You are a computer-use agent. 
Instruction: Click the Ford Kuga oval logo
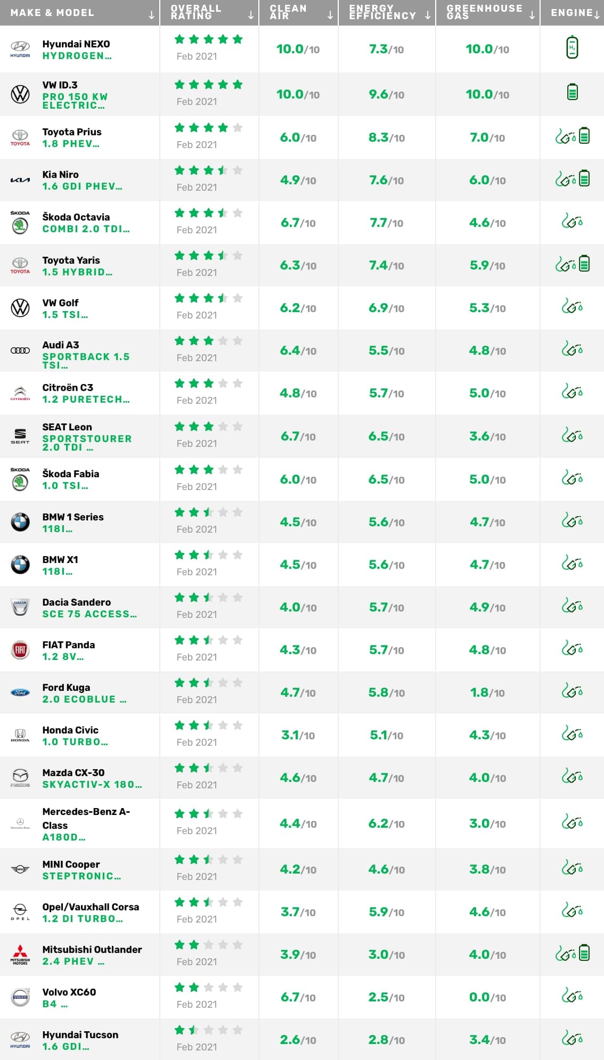[20, 692]
